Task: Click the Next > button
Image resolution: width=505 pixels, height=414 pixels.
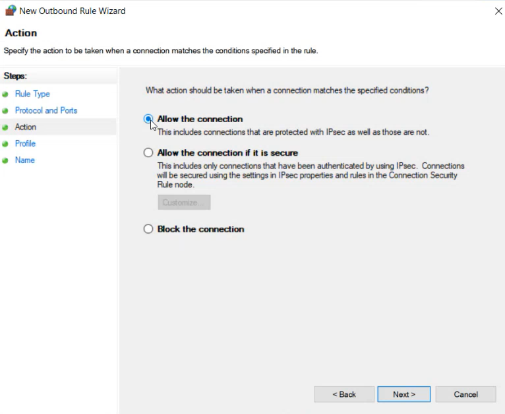Action: click(x=404, y=394)
